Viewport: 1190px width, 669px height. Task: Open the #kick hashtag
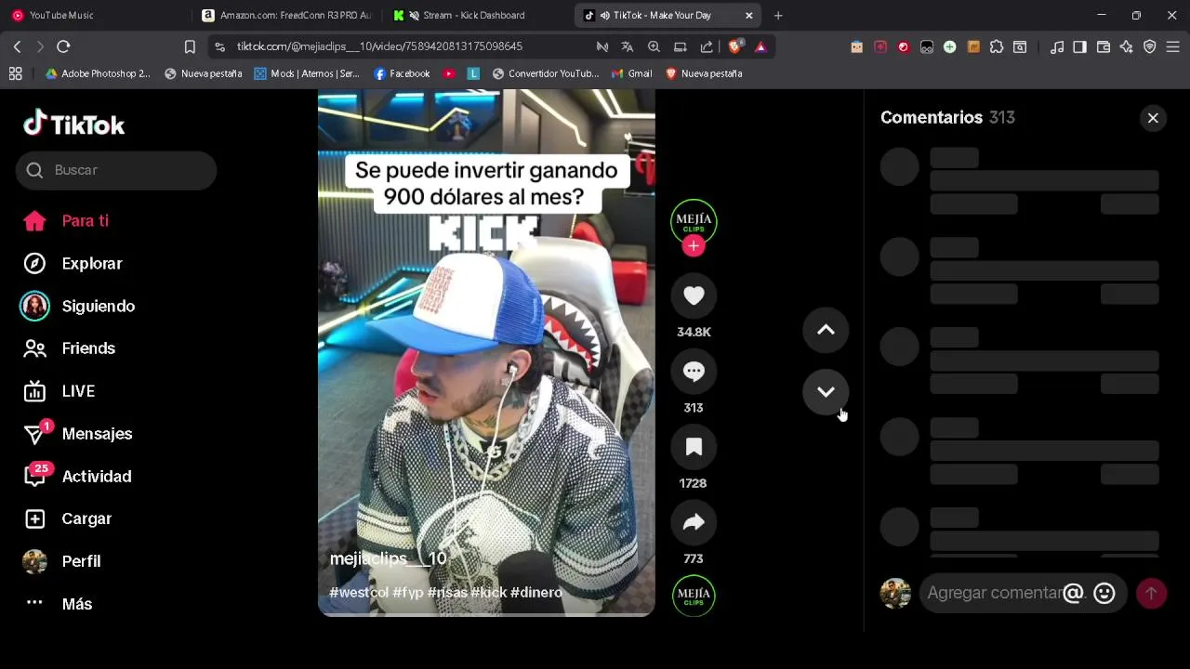pyautogui.click(x=489, y=593)
